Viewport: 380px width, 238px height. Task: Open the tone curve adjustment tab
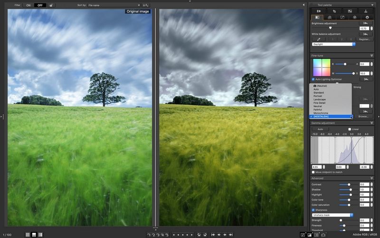point(342,17)
